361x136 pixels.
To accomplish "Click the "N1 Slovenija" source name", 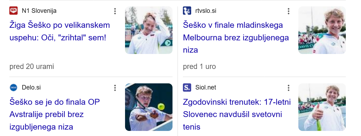I will 39,11.
